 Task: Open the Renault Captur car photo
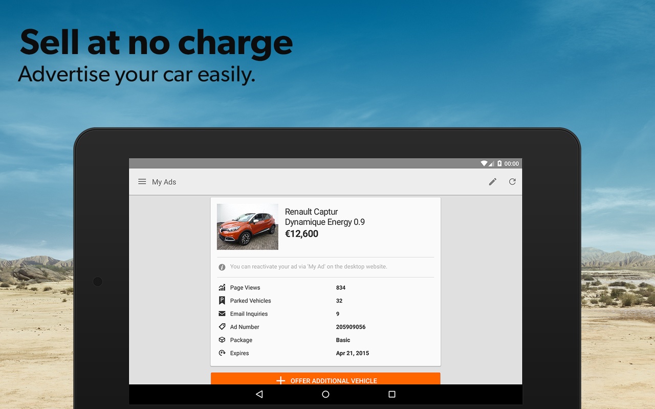coord(248,226)
